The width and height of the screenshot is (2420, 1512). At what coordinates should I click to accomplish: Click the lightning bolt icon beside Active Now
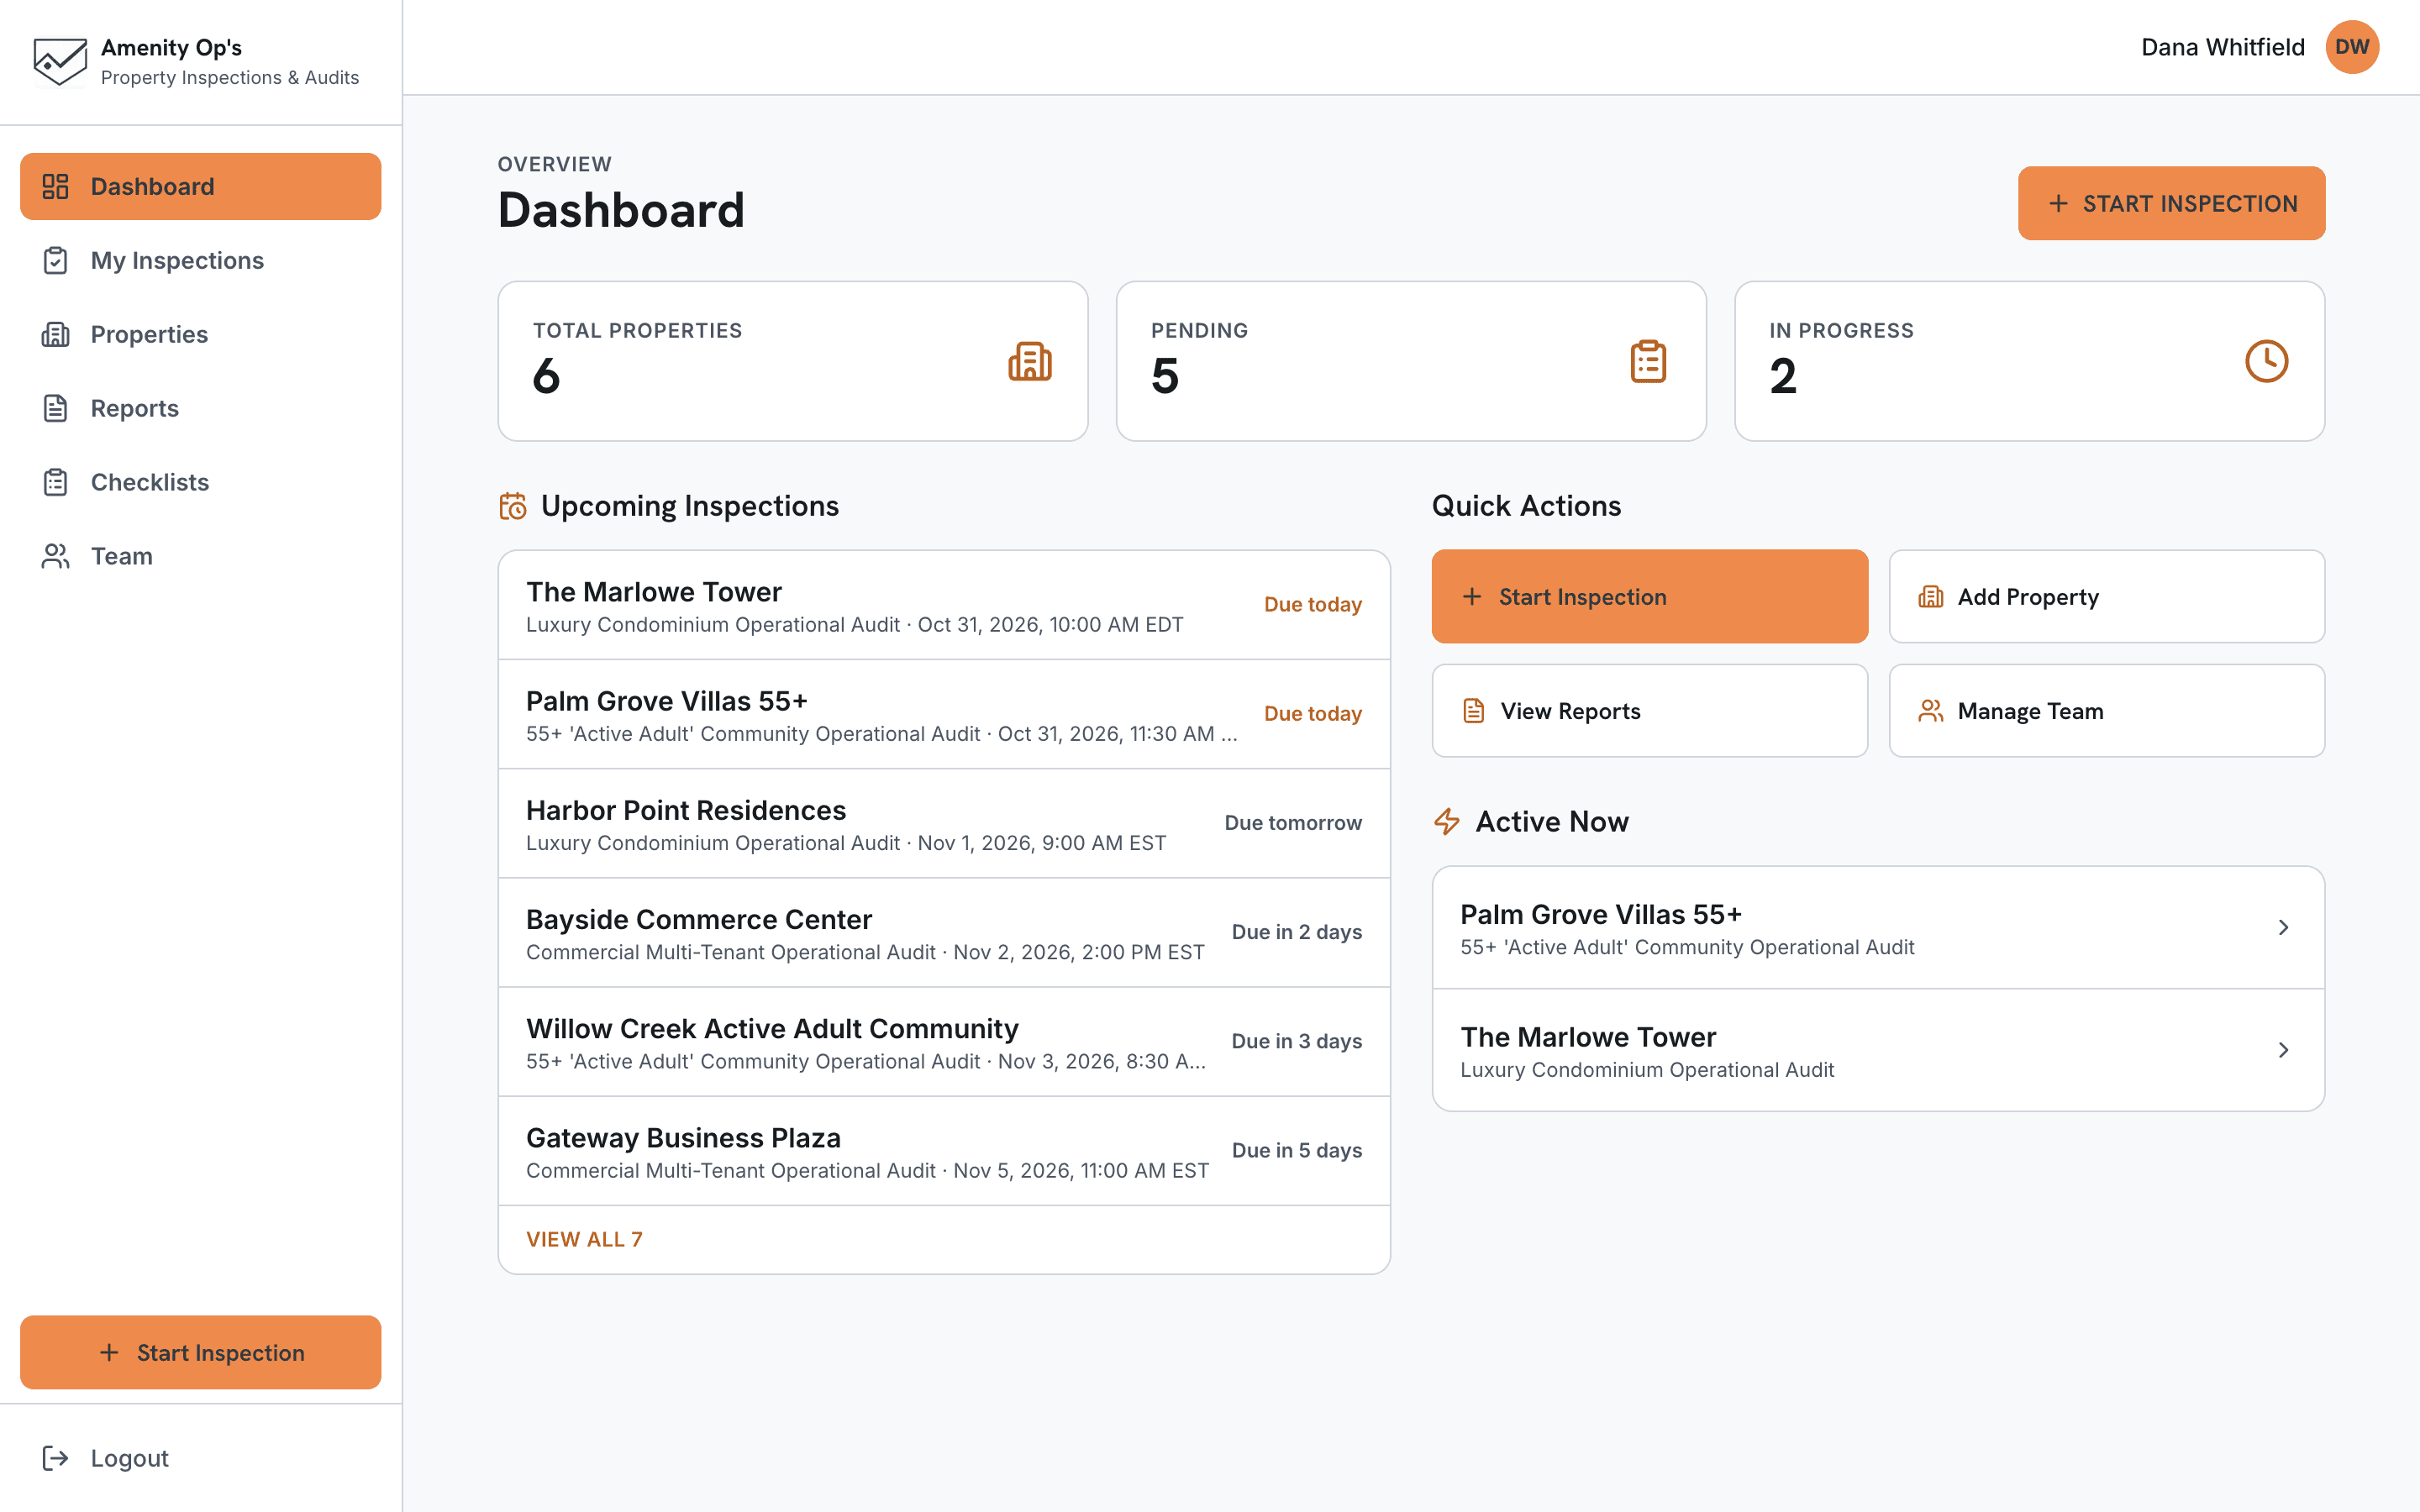1447,821
